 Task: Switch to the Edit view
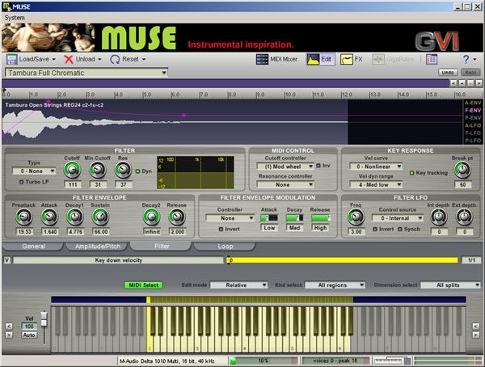[320, 59]
